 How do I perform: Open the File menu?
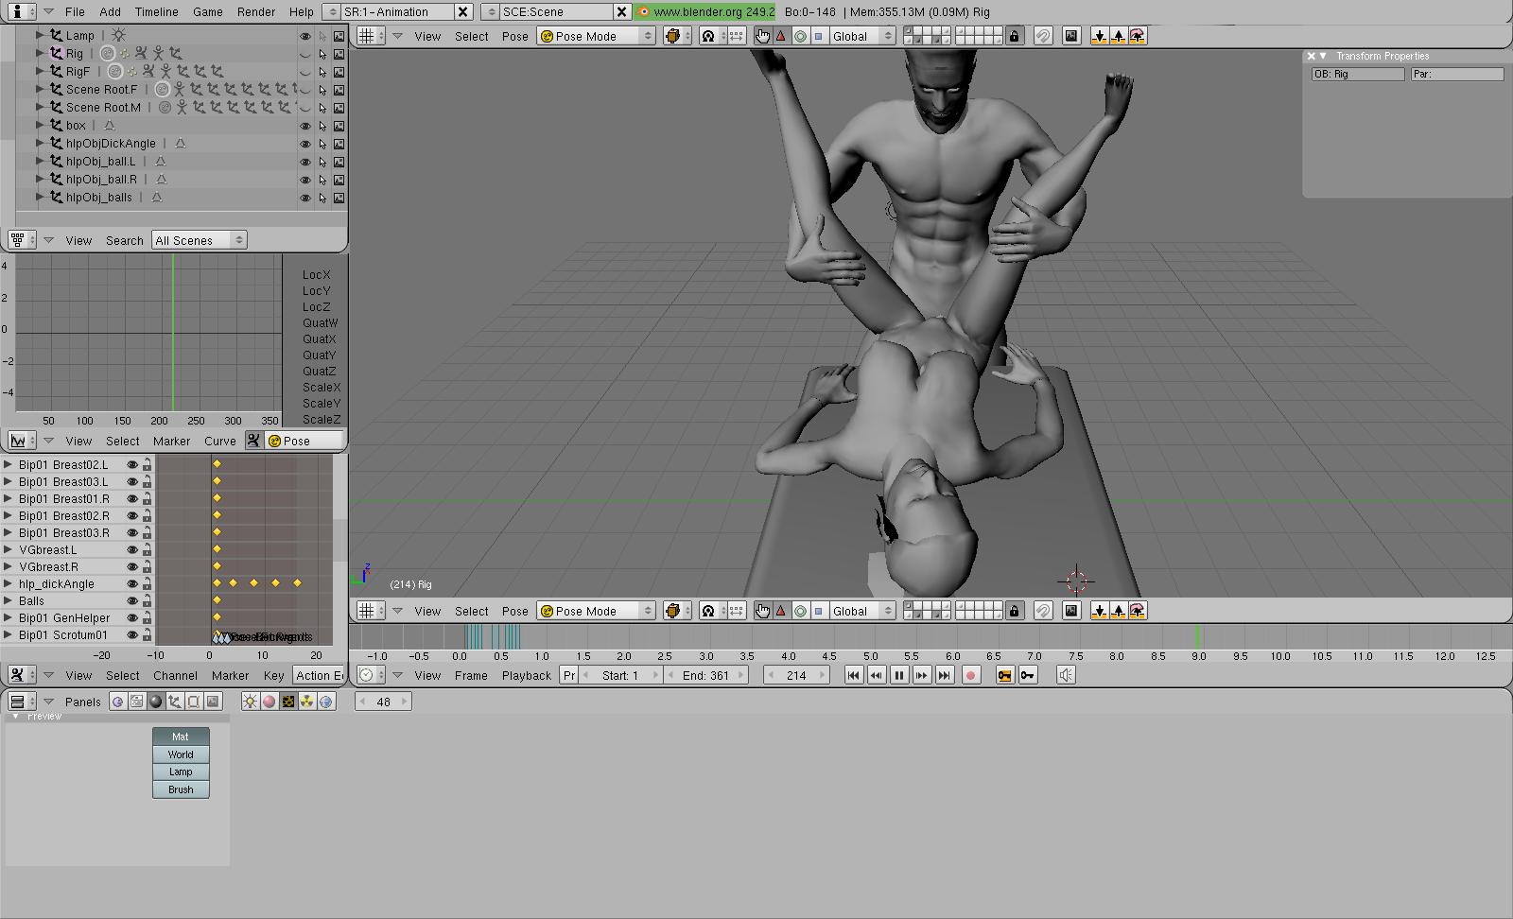75,11
